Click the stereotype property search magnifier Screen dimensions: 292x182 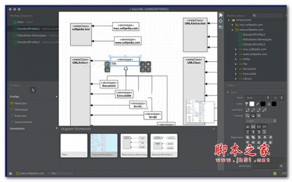tap(281, 166)
